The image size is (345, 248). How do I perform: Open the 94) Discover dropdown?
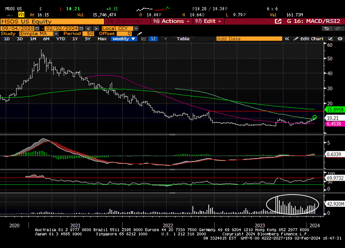pos(127,22)
